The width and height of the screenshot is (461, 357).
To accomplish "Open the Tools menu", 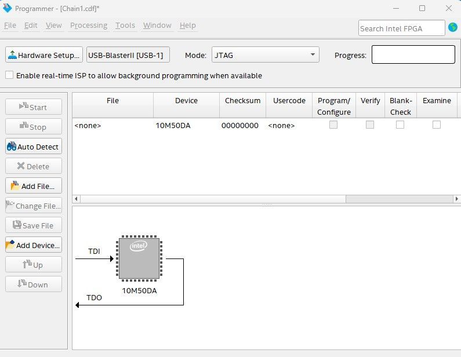I will [x=125, y=25].
